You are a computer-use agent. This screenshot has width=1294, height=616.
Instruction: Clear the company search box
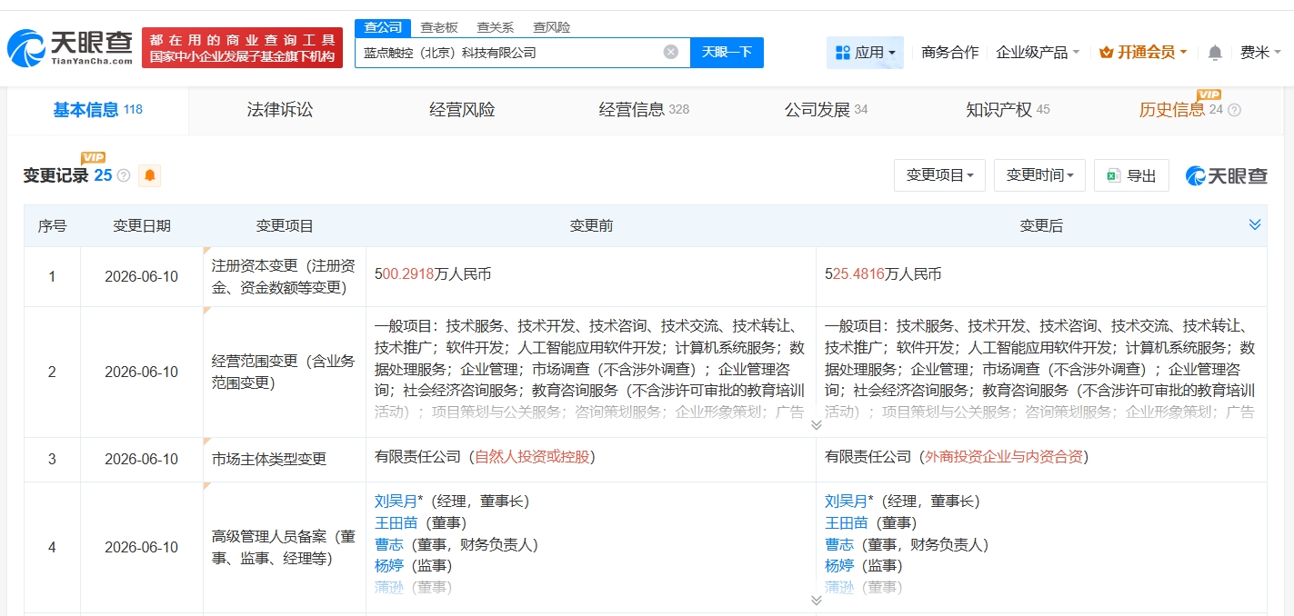click(671, 52)
